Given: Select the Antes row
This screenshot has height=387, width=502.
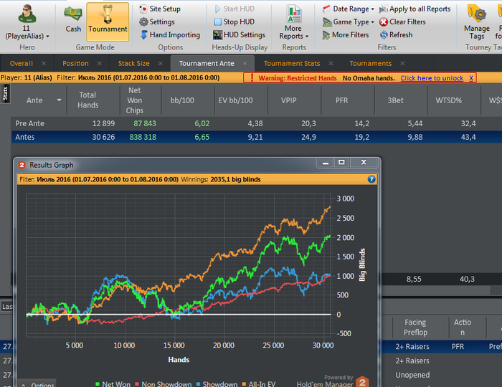Looking at the screenshot, I should coord(257,137).
